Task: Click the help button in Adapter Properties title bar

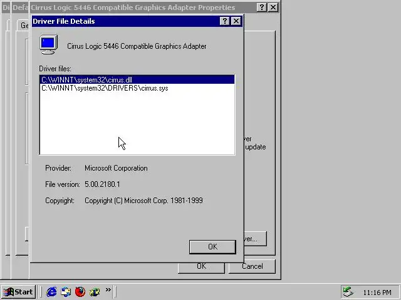Action: tap(262, 7)
